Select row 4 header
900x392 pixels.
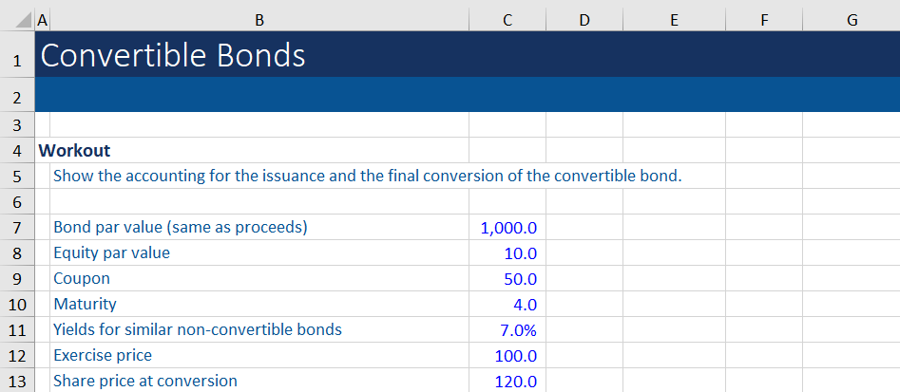17,150
